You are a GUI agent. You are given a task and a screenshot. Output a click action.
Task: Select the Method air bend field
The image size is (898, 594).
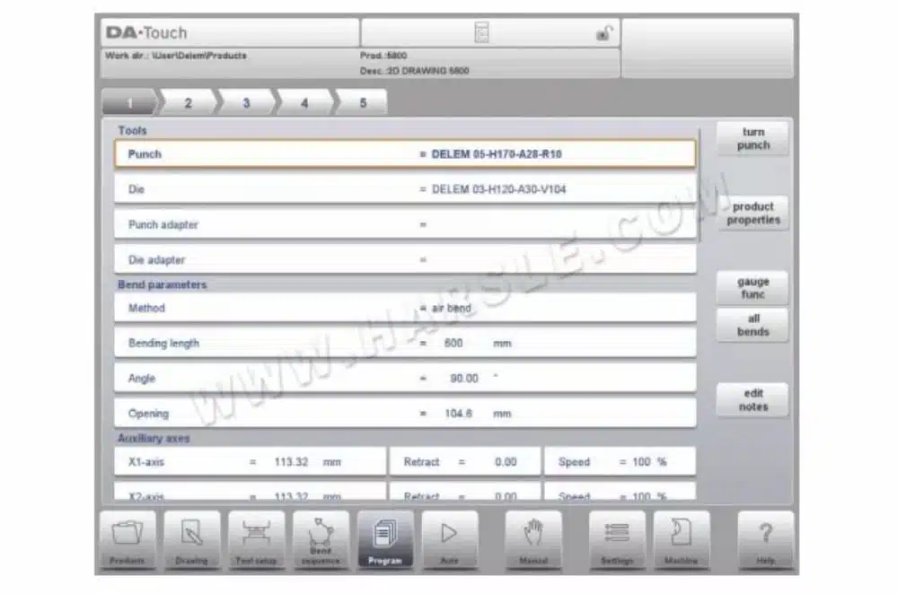(405, 308)
